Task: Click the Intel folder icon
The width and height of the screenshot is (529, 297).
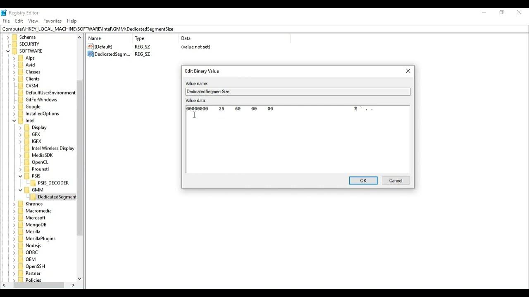Action: [x=21, y=120]
